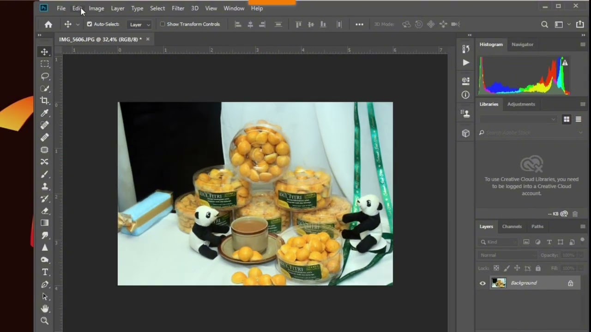
Task: Open the Filter menu
Action: 178,8
